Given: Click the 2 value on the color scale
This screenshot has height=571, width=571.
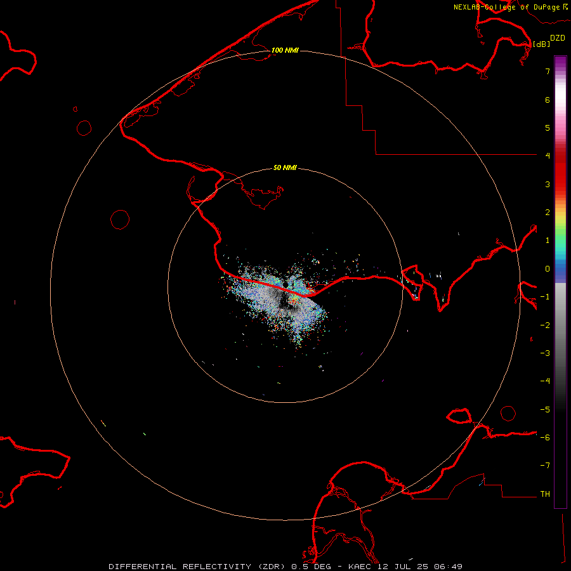Looking at the screenshot, I should (x=548, y=213).
